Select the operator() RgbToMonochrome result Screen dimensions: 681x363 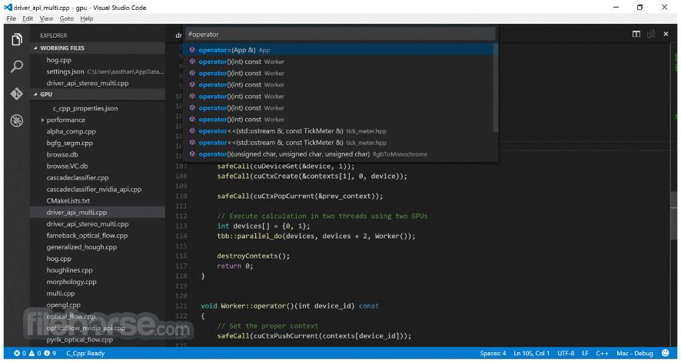click(339, 154)
